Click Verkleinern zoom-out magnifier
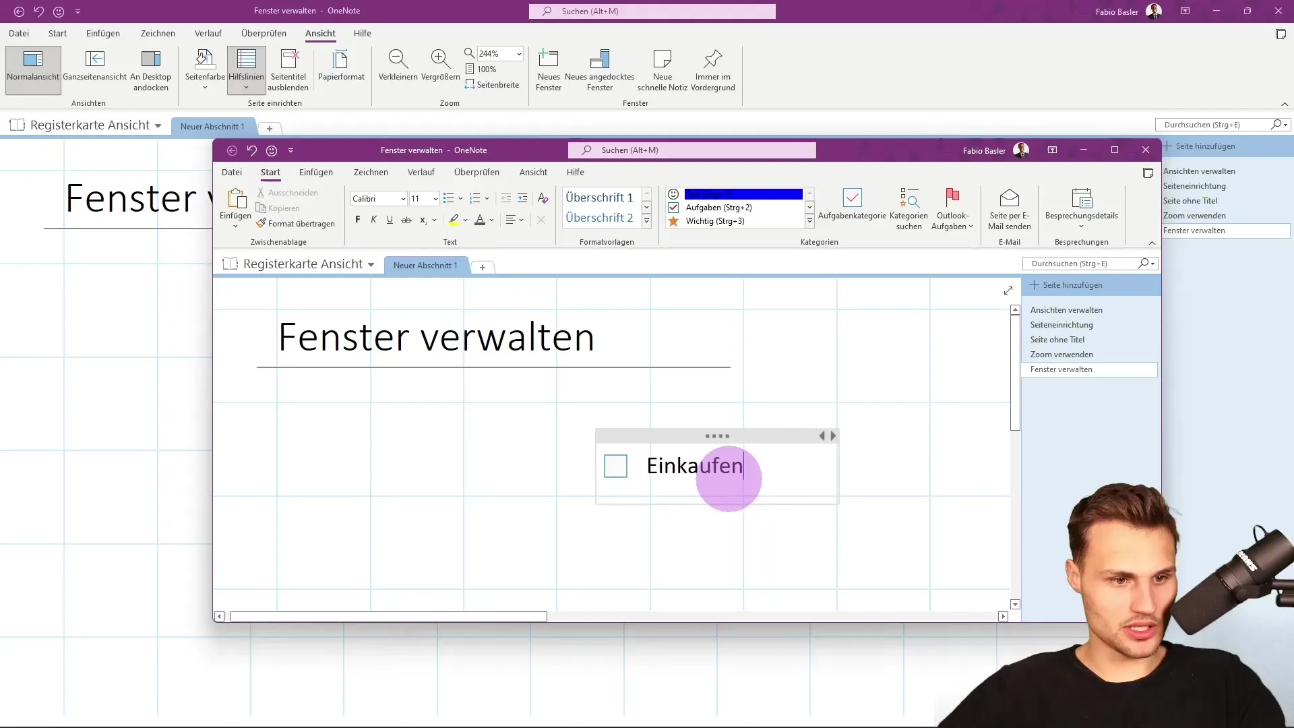The height and width of the screenshot is (728, 1294). point(398,59)
